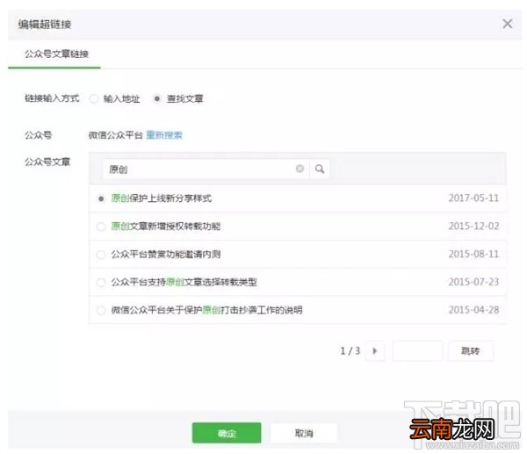The height and width of the screenshot is (454, 527).
Task: Select article 原创保护上线新分享样式
Action: 101,198
